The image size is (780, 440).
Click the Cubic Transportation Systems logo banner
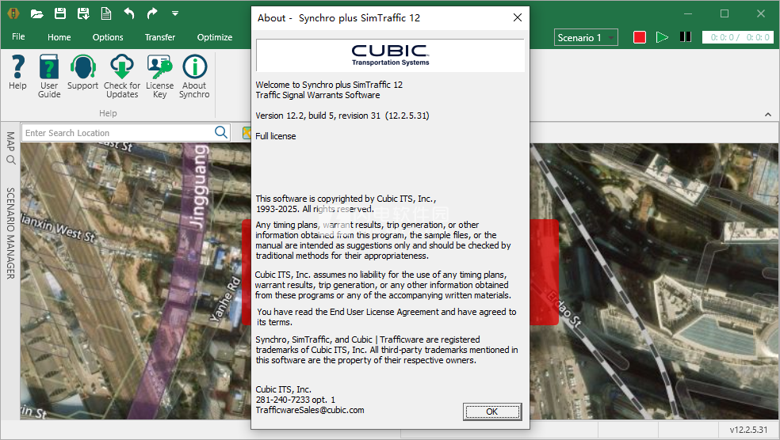pyautogui.click(x=390, y=55)
